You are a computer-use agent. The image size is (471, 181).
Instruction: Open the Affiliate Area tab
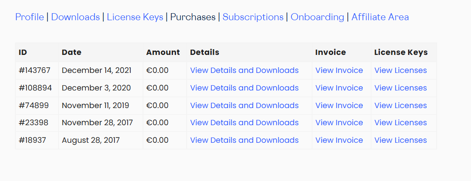point(380,17)
